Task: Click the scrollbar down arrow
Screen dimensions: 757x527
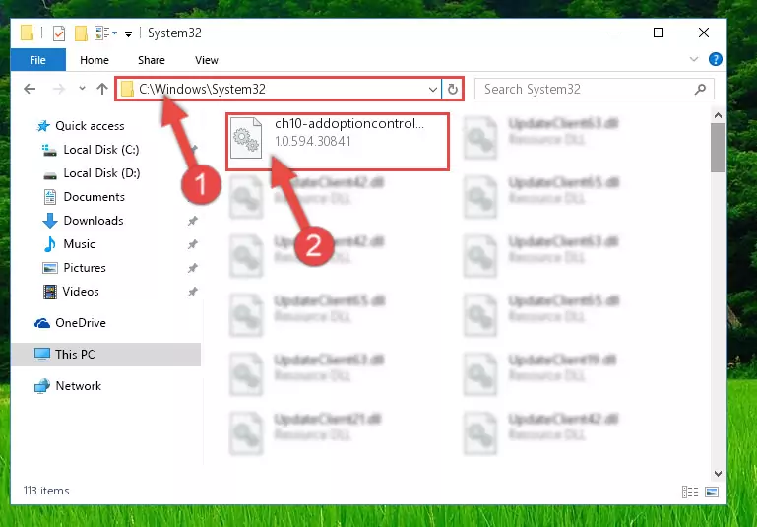Action: pos(718,474)
